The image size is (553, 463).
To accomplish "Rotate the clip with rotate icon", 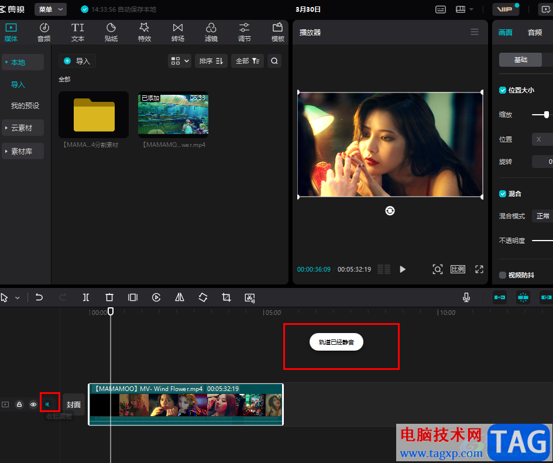I will (203, 297).
